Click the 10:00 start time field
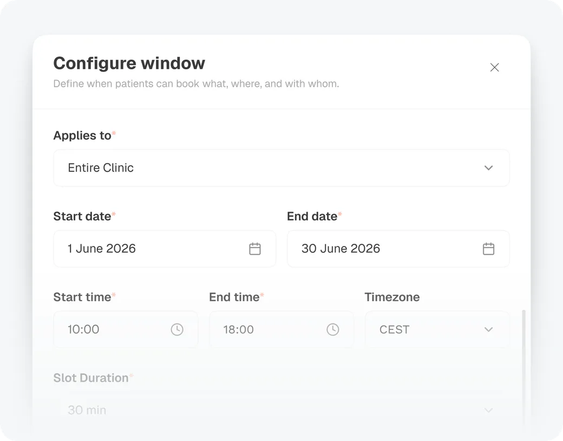Screen dimensions: 563x441 click(126, 329)
